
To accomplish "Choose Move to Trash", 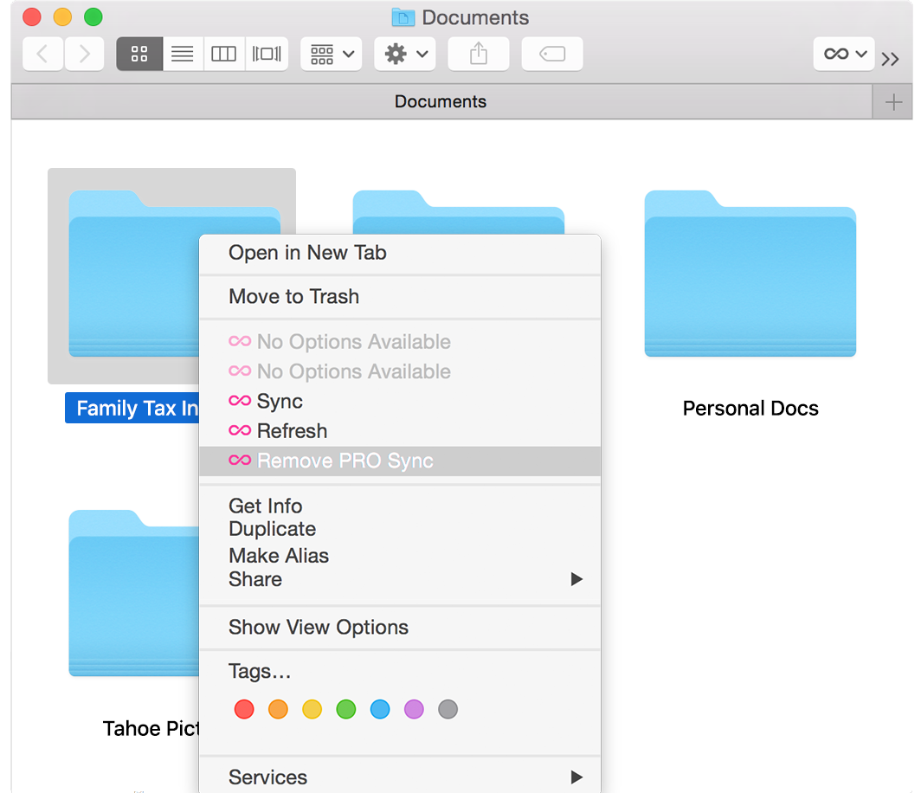I will coord(293,296).
